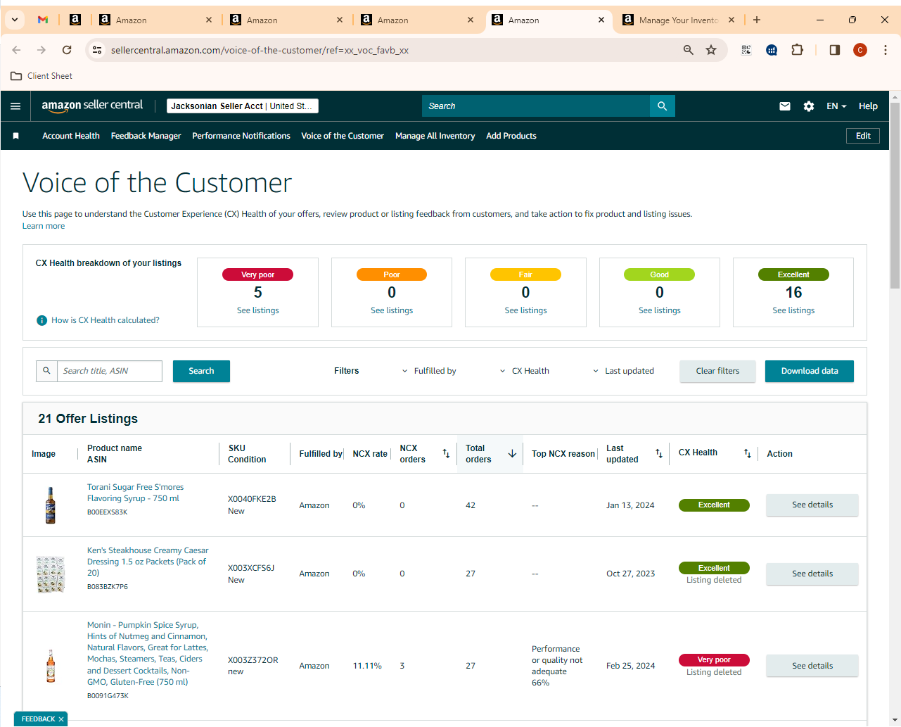Image resolution: width=901 pixels, height=727 pixels.
Task: Open Voice of the Customer menu item
Action: click(x=343, y=136)
